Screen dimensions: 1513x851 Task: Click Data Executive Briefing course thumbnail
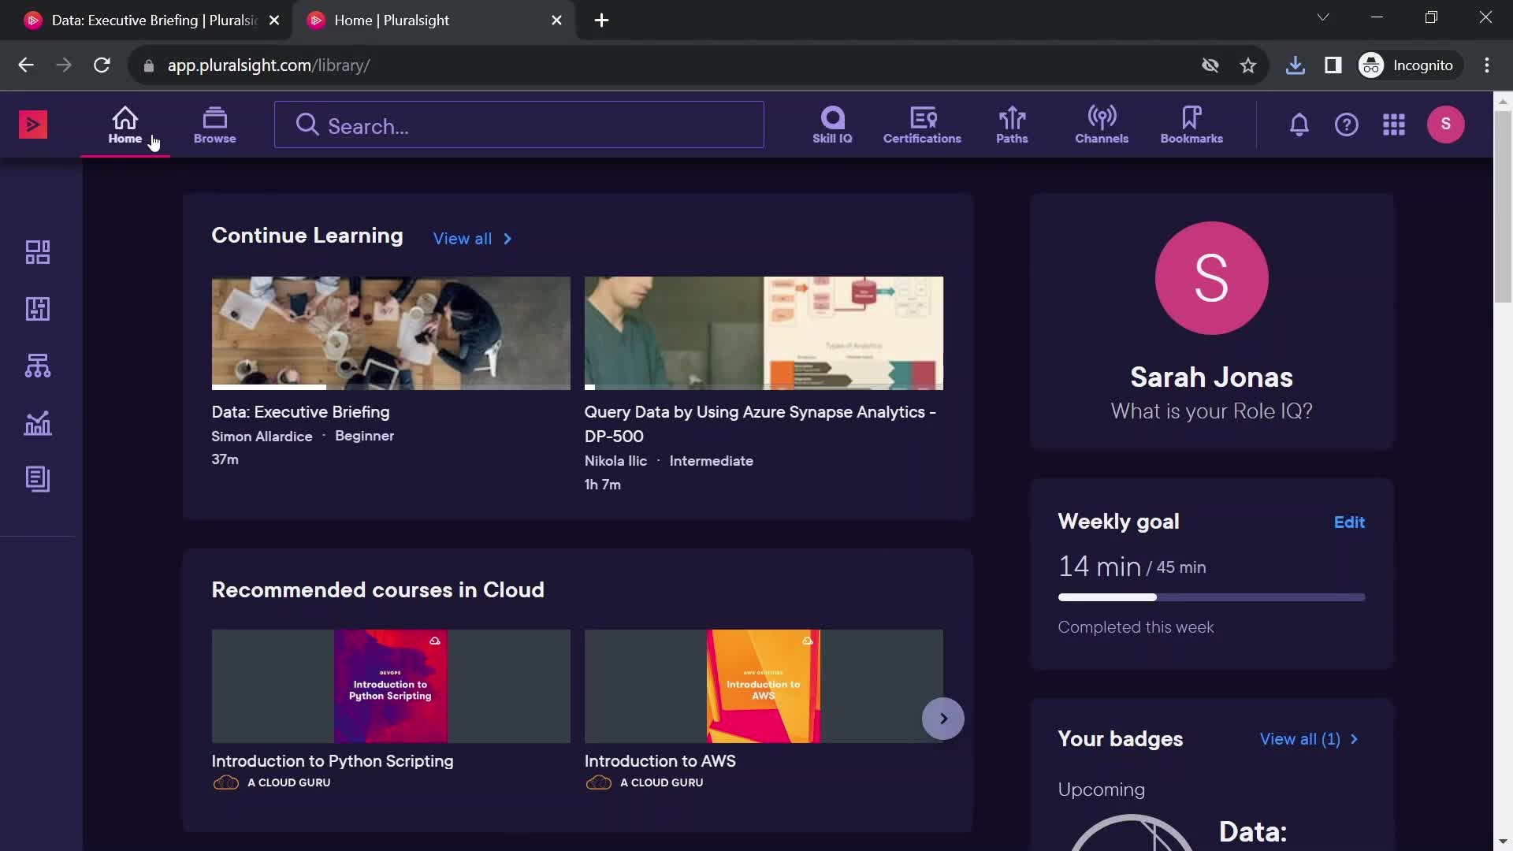391,332
